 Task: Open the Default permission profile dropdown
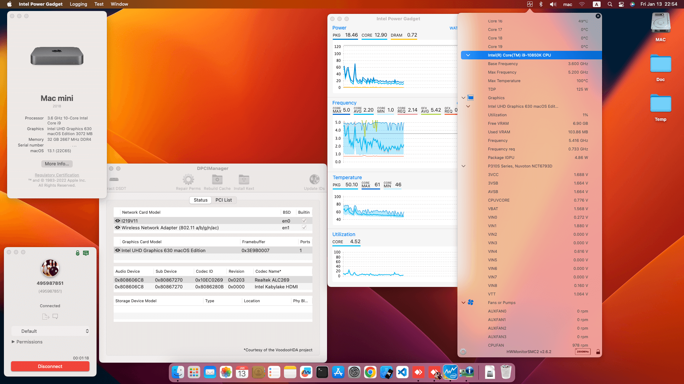pos(51,331)
